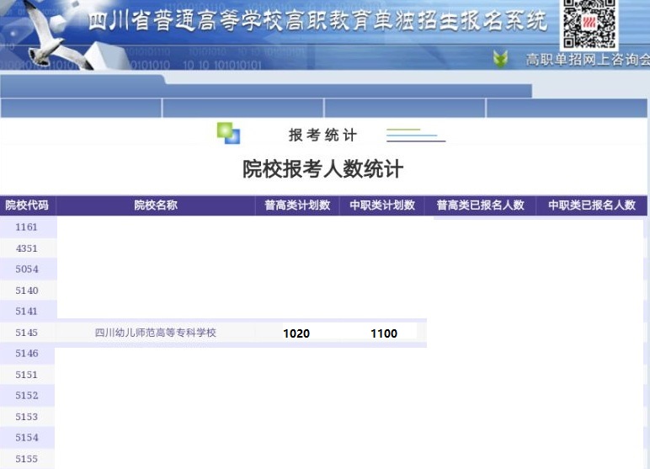Select school code 5146 cell
Viewport: 650px width, 469px height.
(x=27, y=354)
